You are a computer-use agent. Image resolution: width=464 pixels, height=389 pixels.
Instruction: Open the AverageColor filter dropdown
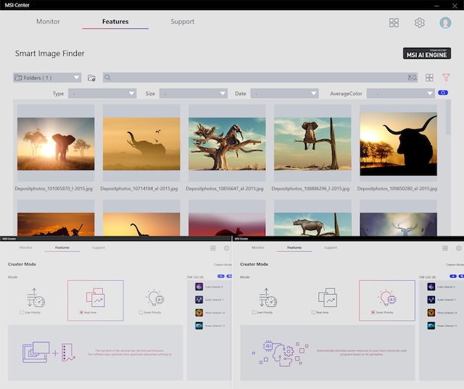click(400, 94)
